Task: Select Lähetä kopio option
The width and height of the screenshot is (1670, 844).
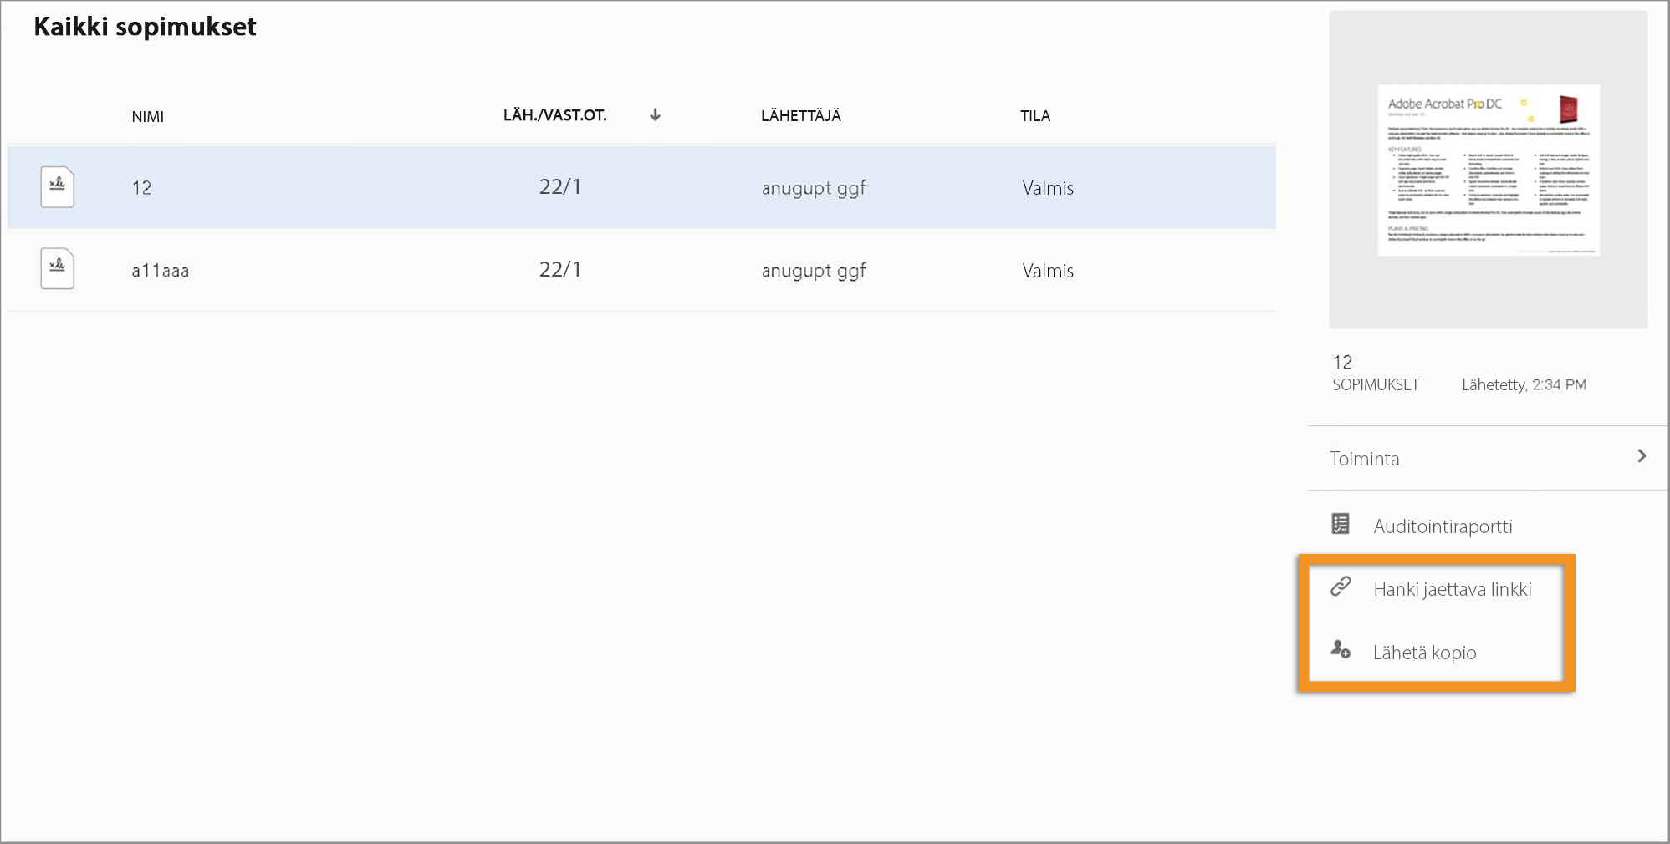Action: pyautogui.click(x=1424, y=653)
